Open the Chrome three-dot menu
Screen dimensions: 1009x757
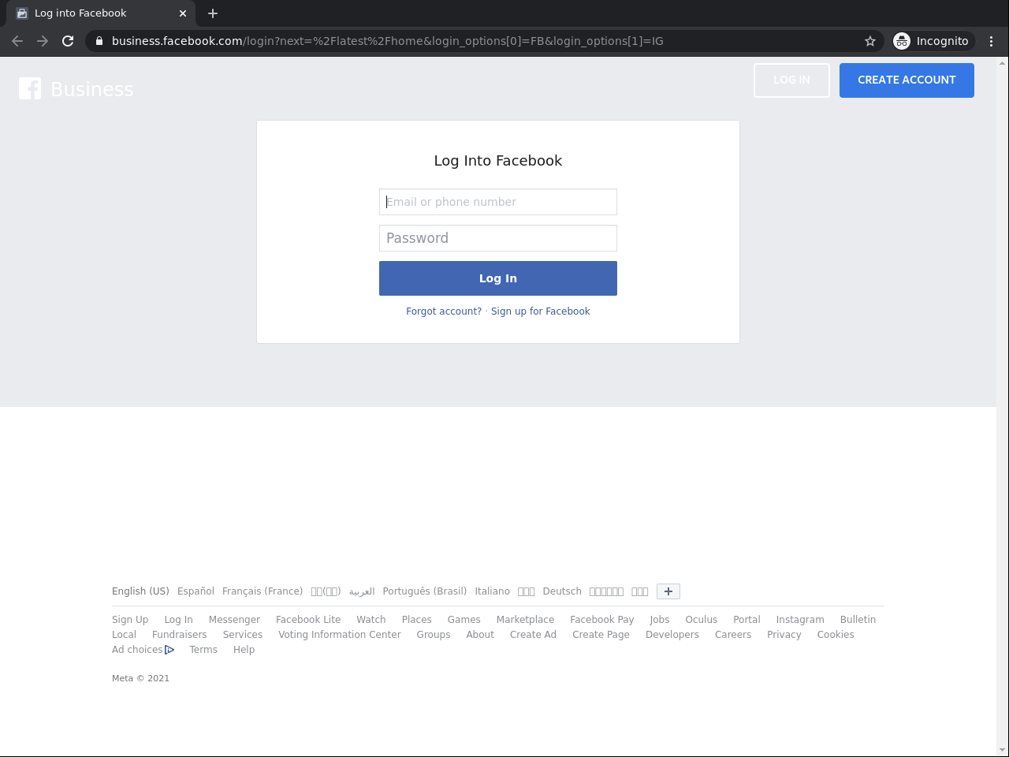click(x=992, y=41)
